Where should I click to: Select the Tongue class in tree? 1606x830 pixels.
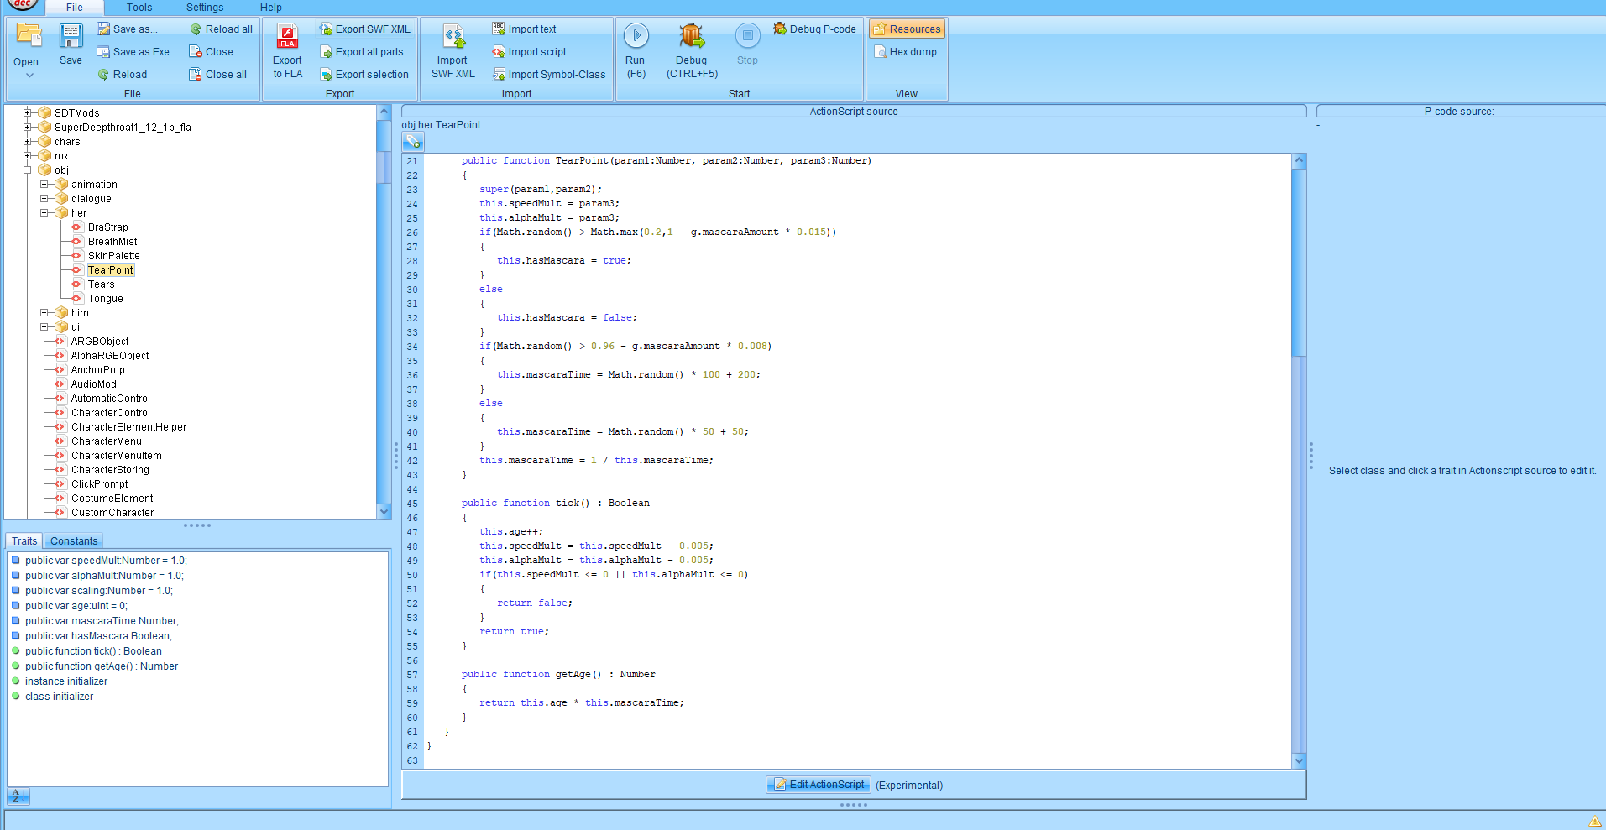coord(105,298)
